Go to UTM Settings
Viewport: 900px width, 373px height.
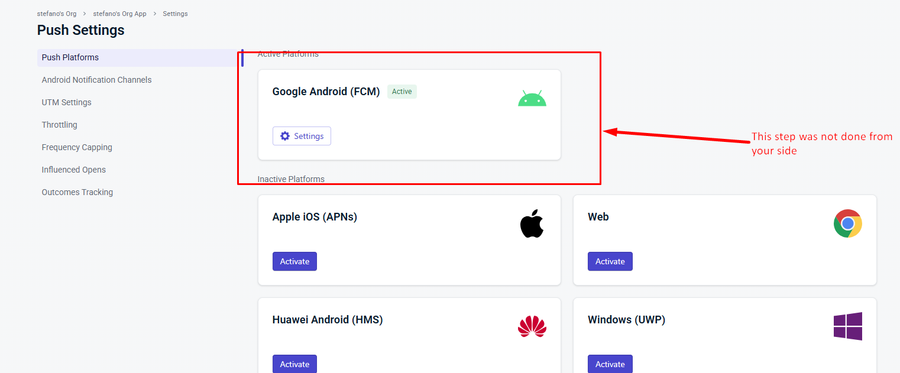[x=66, y=102]
